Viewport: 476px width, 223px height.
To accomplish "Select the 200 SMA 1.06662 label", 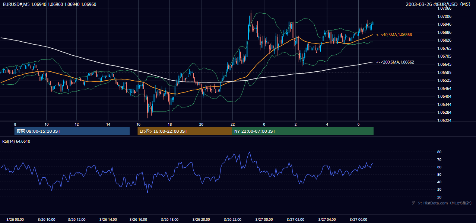I will click(x=395, y=62).
